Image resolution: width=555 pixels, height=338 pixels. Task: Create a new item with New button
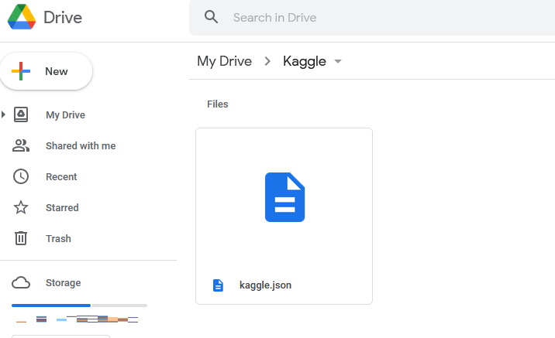pos(47,71)
